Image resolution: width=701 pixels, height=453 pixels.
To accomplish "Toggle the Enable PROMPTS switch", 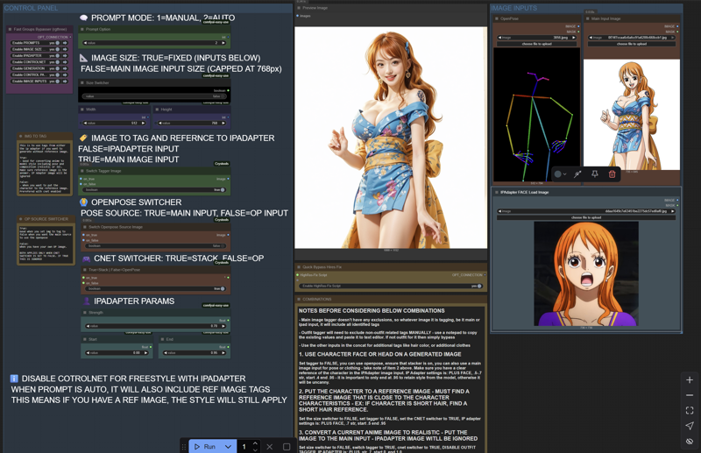I will click(x=55, y=43).
